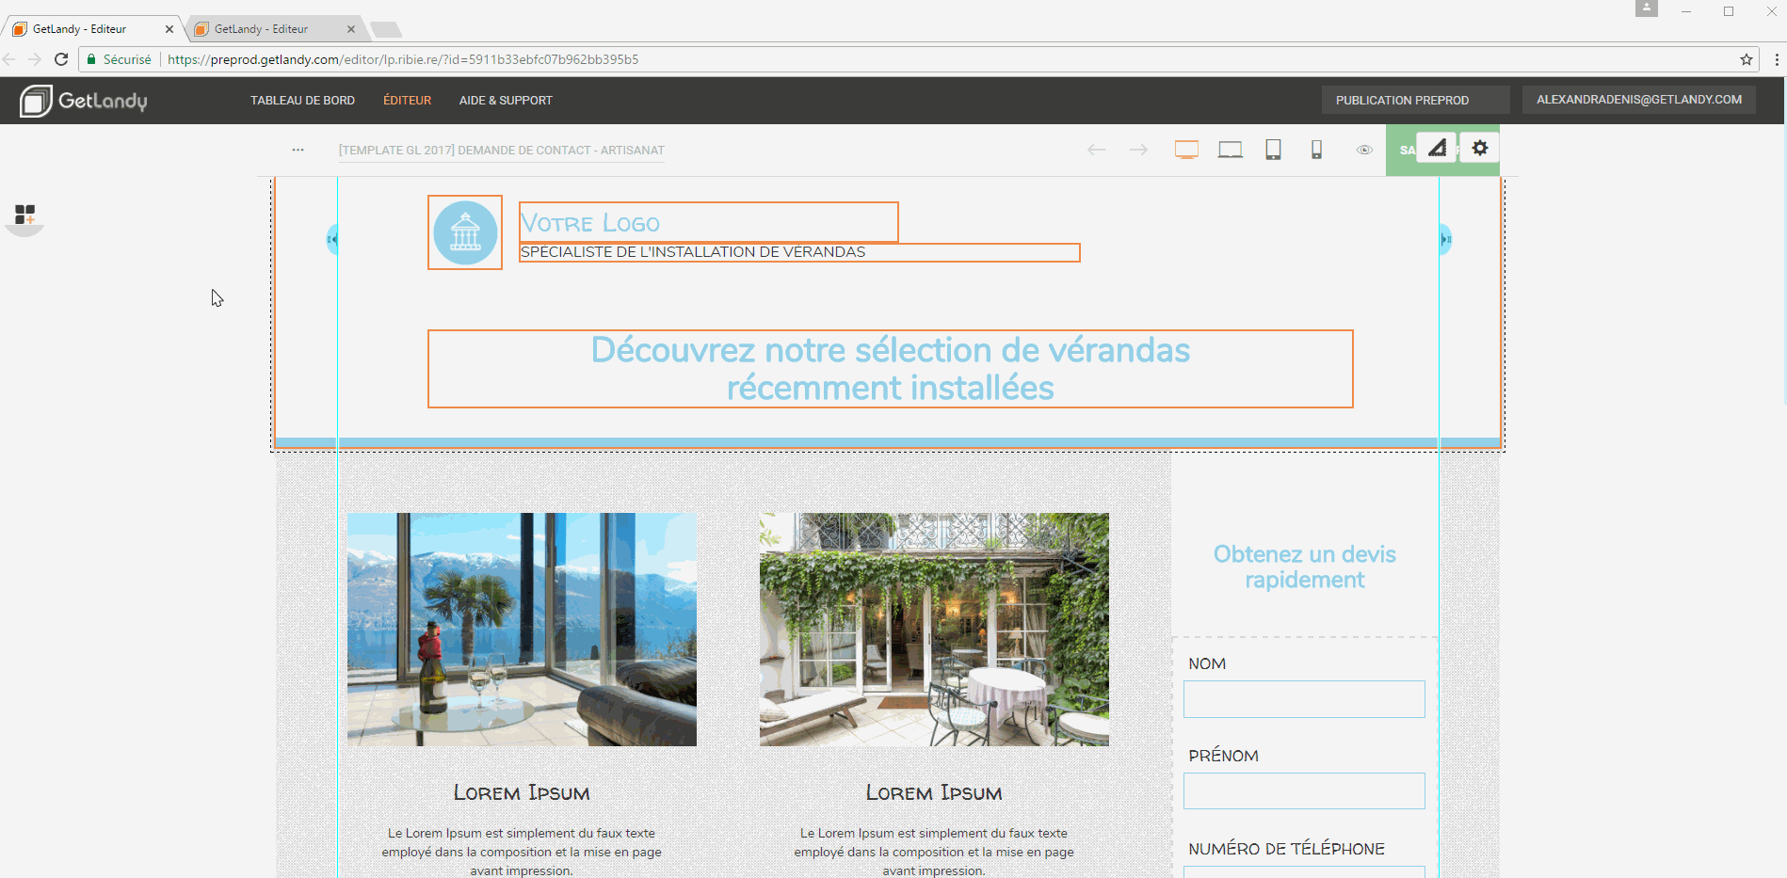Go to Tableau de bord
The height and width of the screenshot is (878, 1787).
point(302,101)
